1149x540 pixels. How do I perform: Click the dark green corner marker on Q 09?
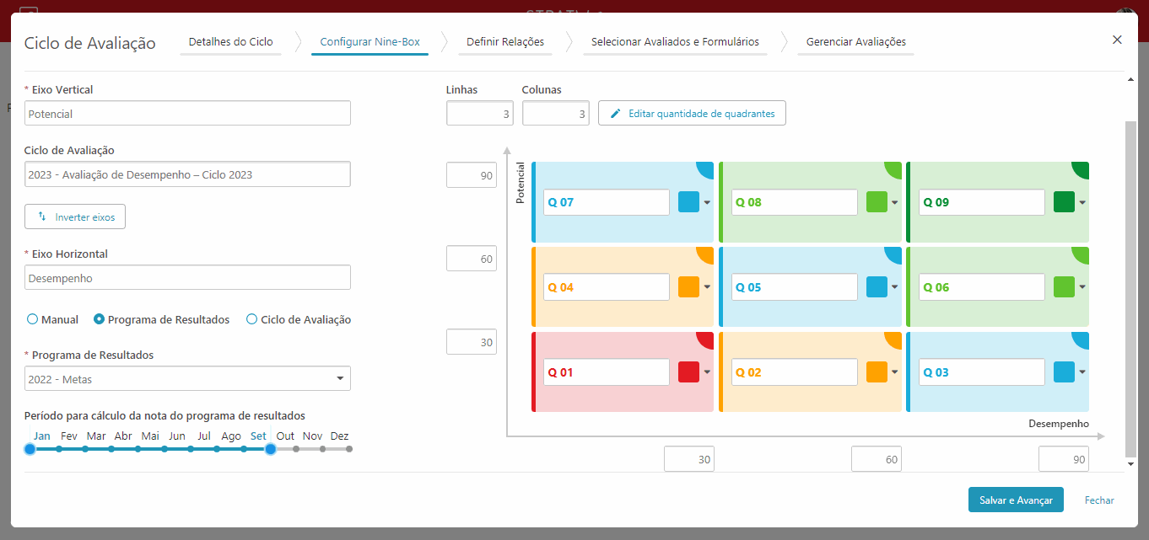pyautogui.click(x=1081, y=170)
